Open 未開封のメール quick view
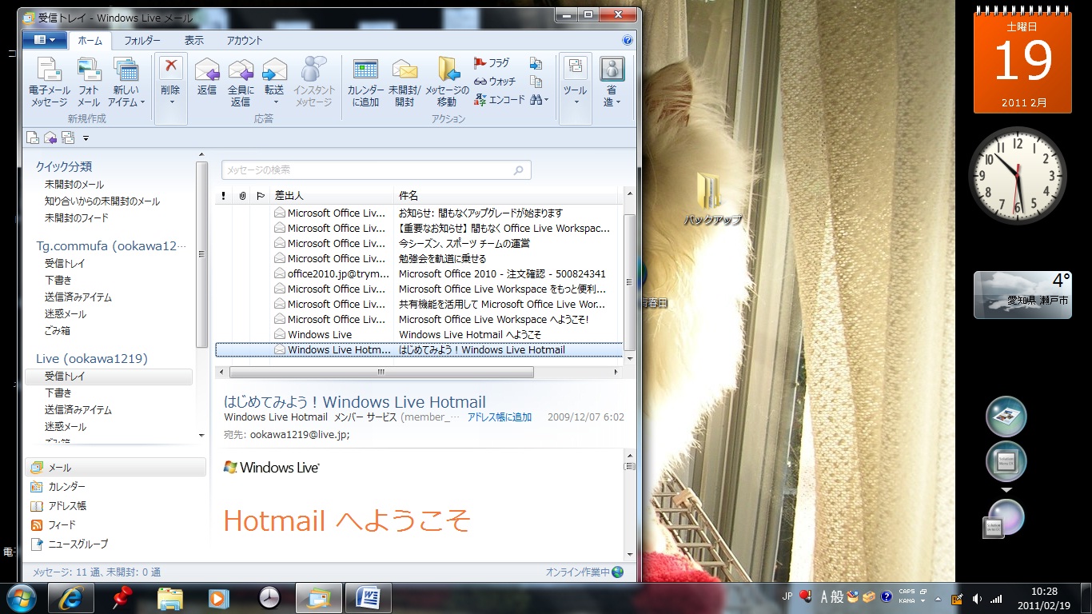Viewport: 1092px width, 614px height. click(x=74, y=185)
